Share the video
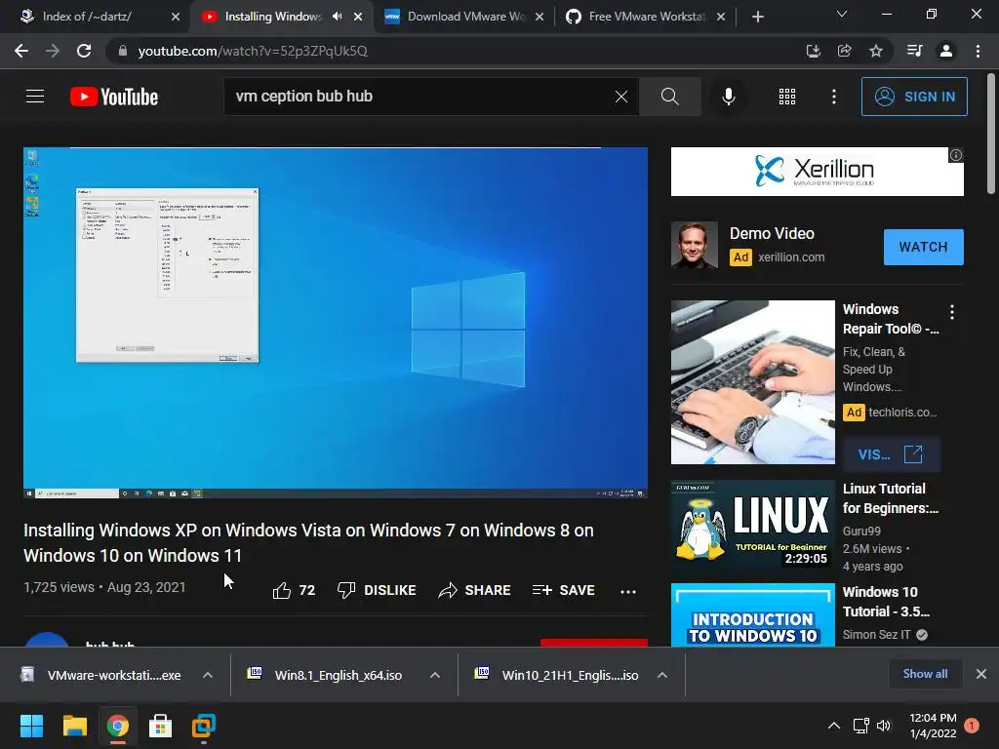This screenshot has width=999, height=749. pyautogui.click(x=475, y=590)
